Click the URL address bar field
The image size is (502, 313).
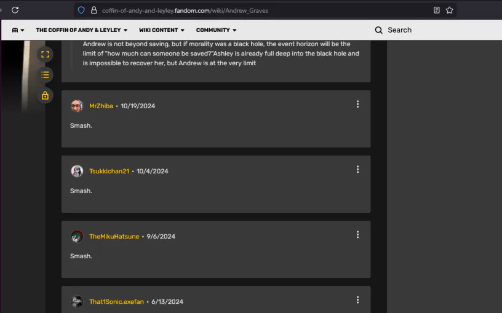coord(265,10)
